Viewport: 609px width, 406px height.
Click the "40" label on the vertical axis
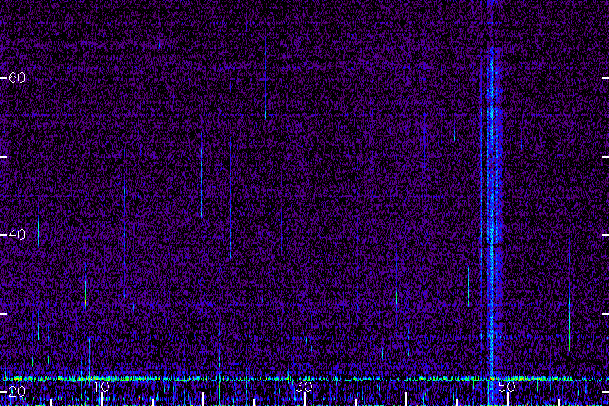[17, 235]
